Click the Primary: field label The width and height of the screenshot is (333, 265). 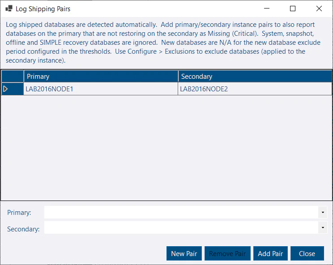[x=19, y=213]
